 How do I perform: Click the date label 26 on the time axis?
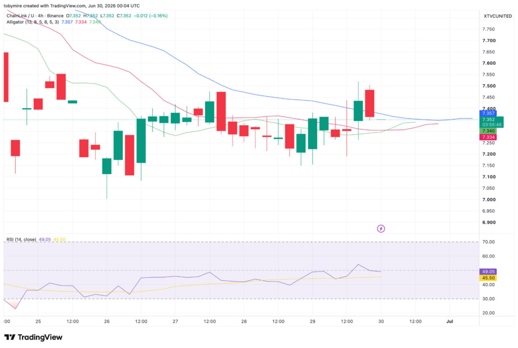(107, 321)
